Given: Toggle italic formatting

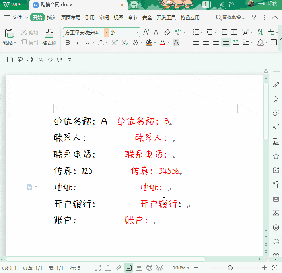Looking at the screenshot, I should click(x=77, y=43).
